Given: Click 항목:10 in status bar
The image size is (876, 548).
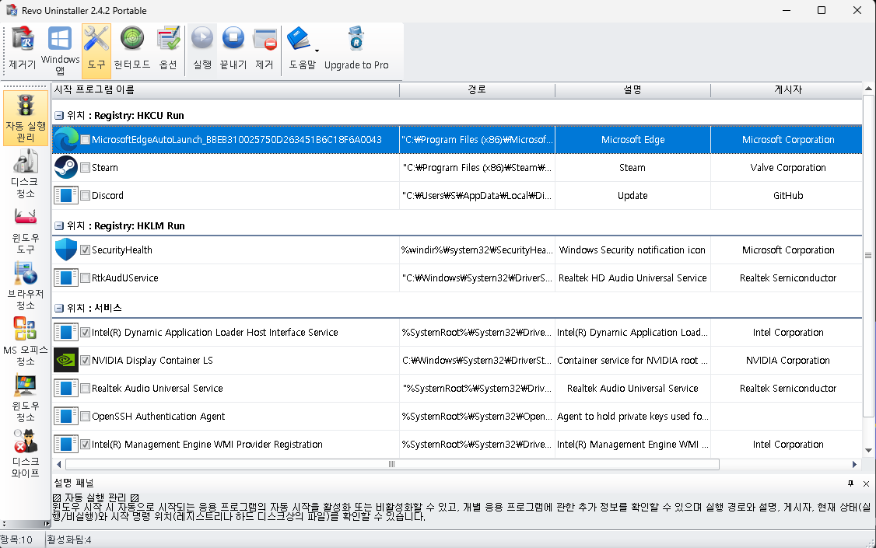Looking at the screenshot, I should tap(17, 540).
